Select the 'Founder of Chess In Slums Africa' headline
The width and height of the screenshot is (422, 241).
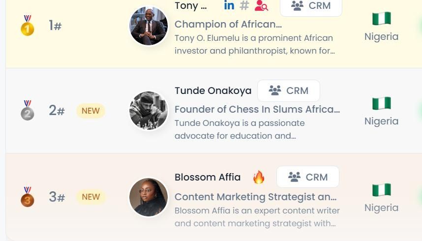tap(257, 109)
